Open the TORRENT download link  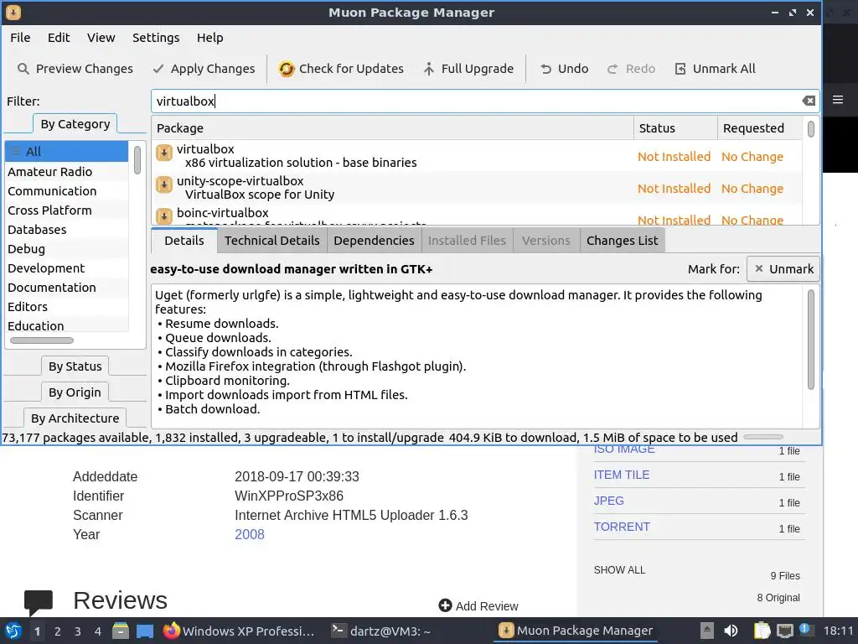coord(622,527)
